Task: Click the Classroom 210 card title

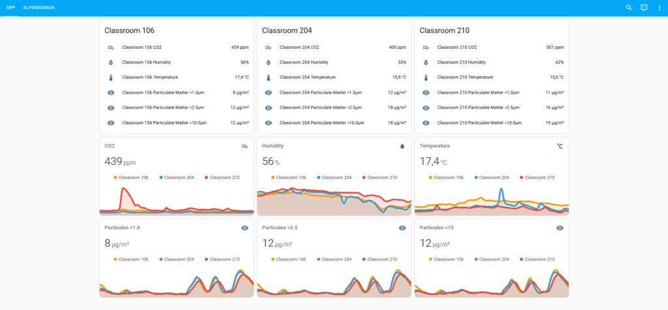Action: [x=445, y=31]
